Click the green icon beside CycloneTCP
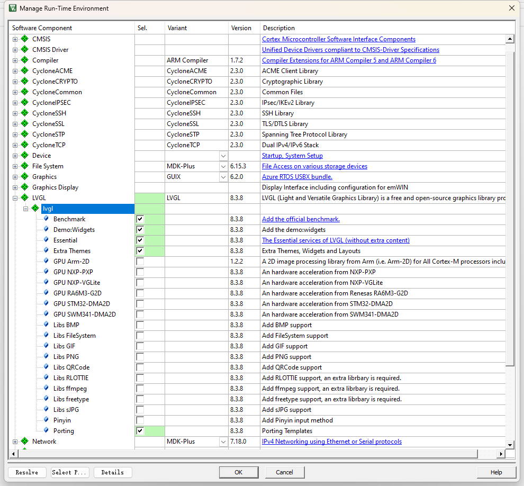 coord(25,145)
